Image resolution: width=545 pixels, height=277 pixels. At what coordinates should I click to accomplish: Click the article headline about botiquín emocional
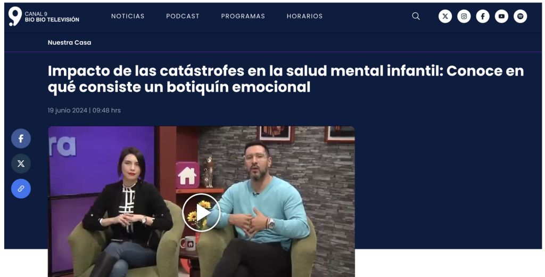point(286,79)
